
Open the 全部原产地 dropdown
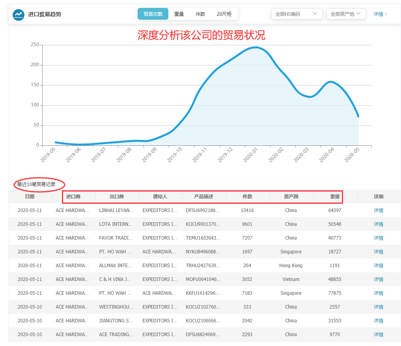coord(346,13)
